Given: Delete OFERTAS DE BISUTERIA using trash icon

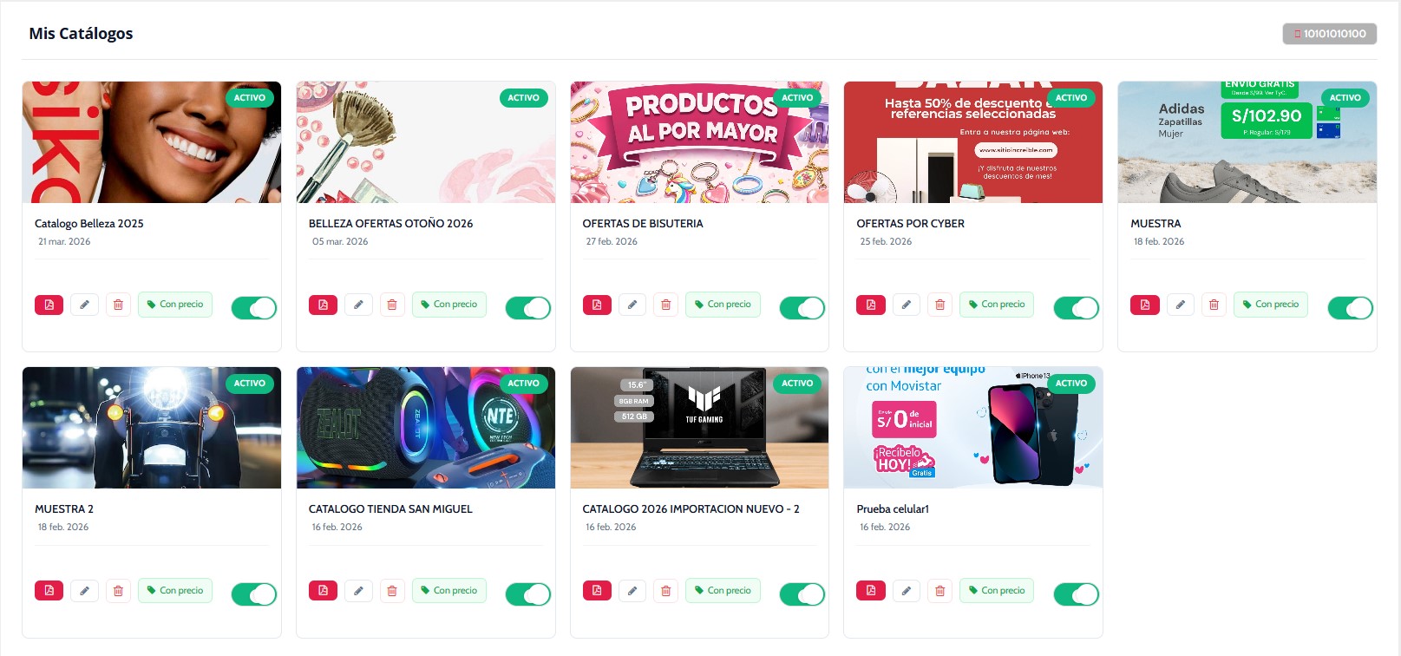Looking at the screenshot, I should pyautogui.click(x=666, y=305).
